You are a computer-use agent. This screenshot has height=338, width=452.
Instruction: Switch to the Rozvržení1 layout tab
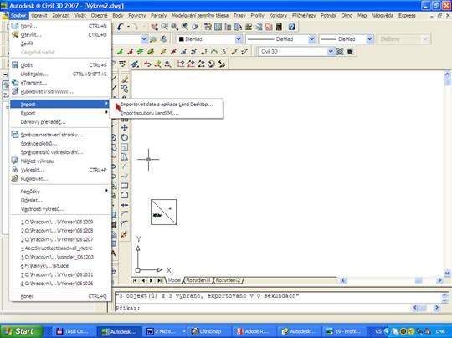(198, 280)
